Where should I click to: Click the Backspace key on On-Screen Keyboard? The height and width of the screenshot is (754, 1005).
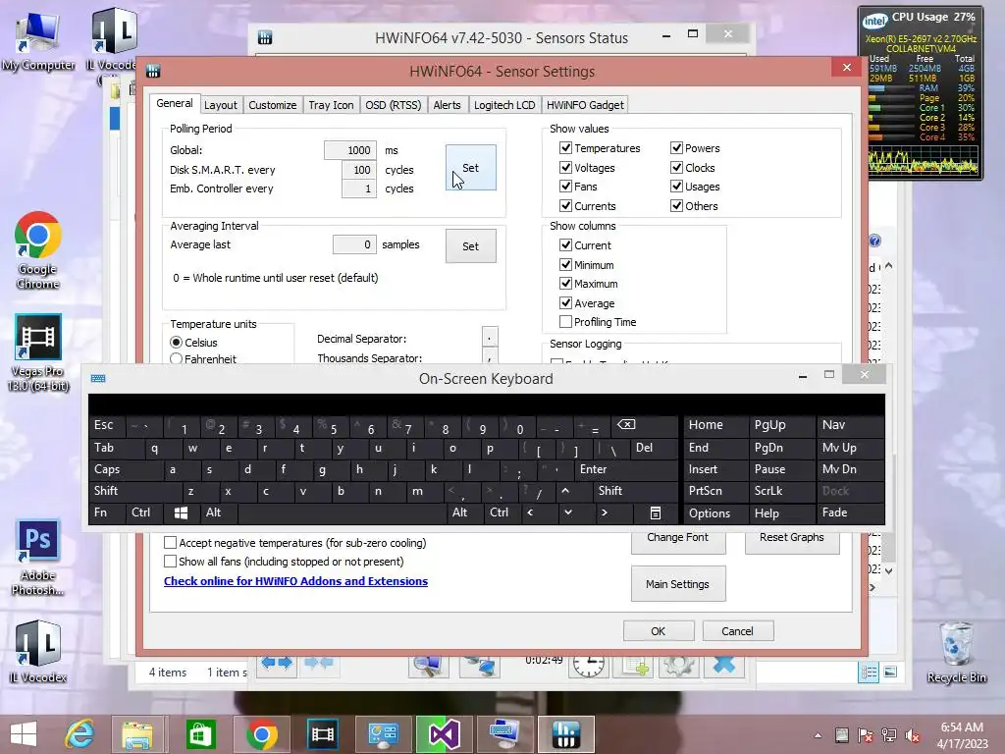(626, 424)
